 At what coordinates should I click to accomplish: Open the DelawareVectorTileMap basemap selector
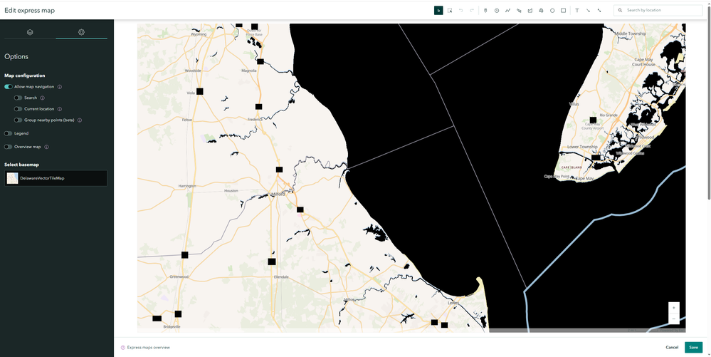click(x=56, y=178)
